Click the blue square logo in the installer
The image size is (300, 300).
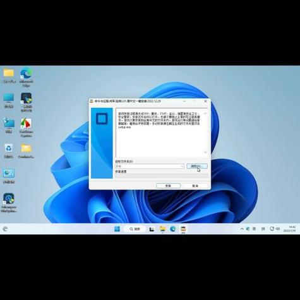[x=102, y=119]
